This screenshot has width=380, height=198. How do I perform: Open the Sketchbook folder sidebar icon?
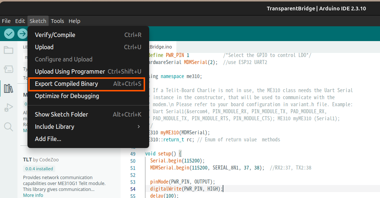pos(9,50)
